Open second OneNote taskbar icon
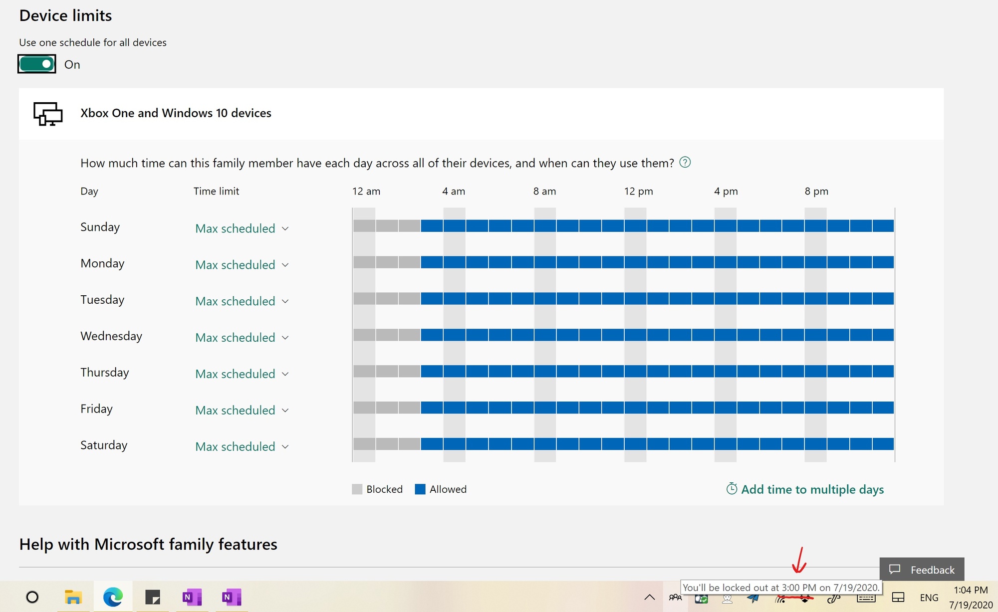The height and width of the screenshot is (612, 998). pos(232,597)
